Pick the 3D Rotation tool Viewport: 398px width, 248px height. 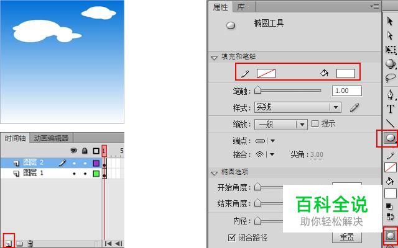pos(391,63)
